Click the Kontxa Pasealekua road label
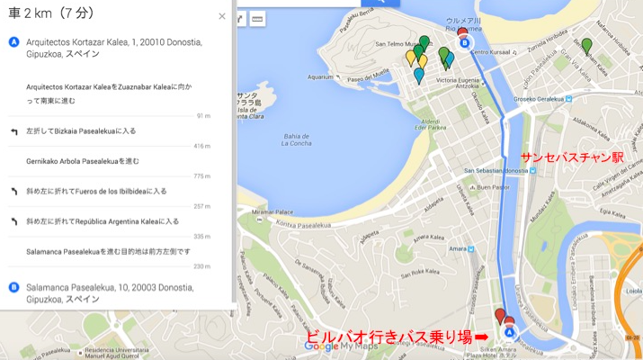643x360 pixels. [x=303, y=224]
